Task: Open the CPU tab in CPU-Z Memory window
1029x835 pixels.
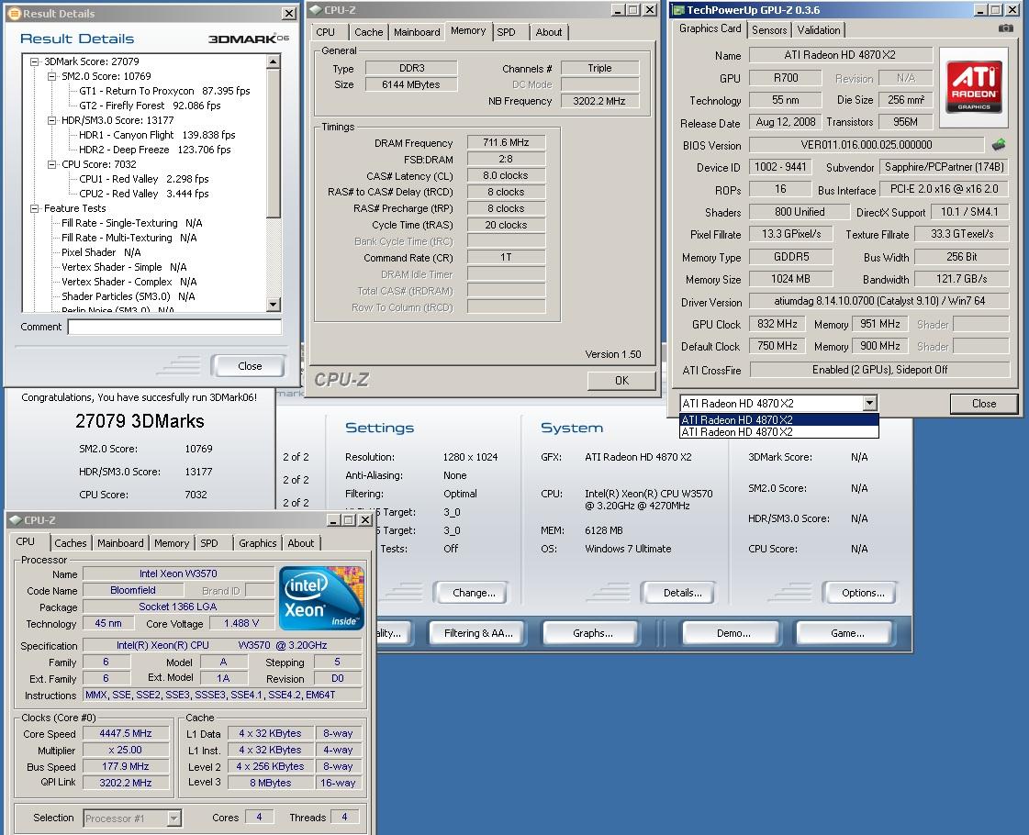Action: [x=326, y=32]
